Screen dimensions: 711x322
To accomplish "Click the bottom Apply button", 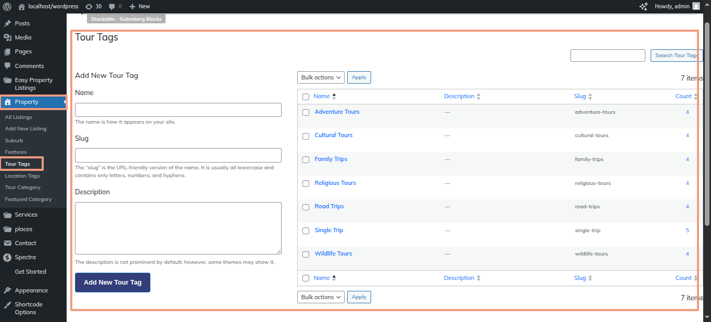I will pyautogui.click(x=359, y=297).
